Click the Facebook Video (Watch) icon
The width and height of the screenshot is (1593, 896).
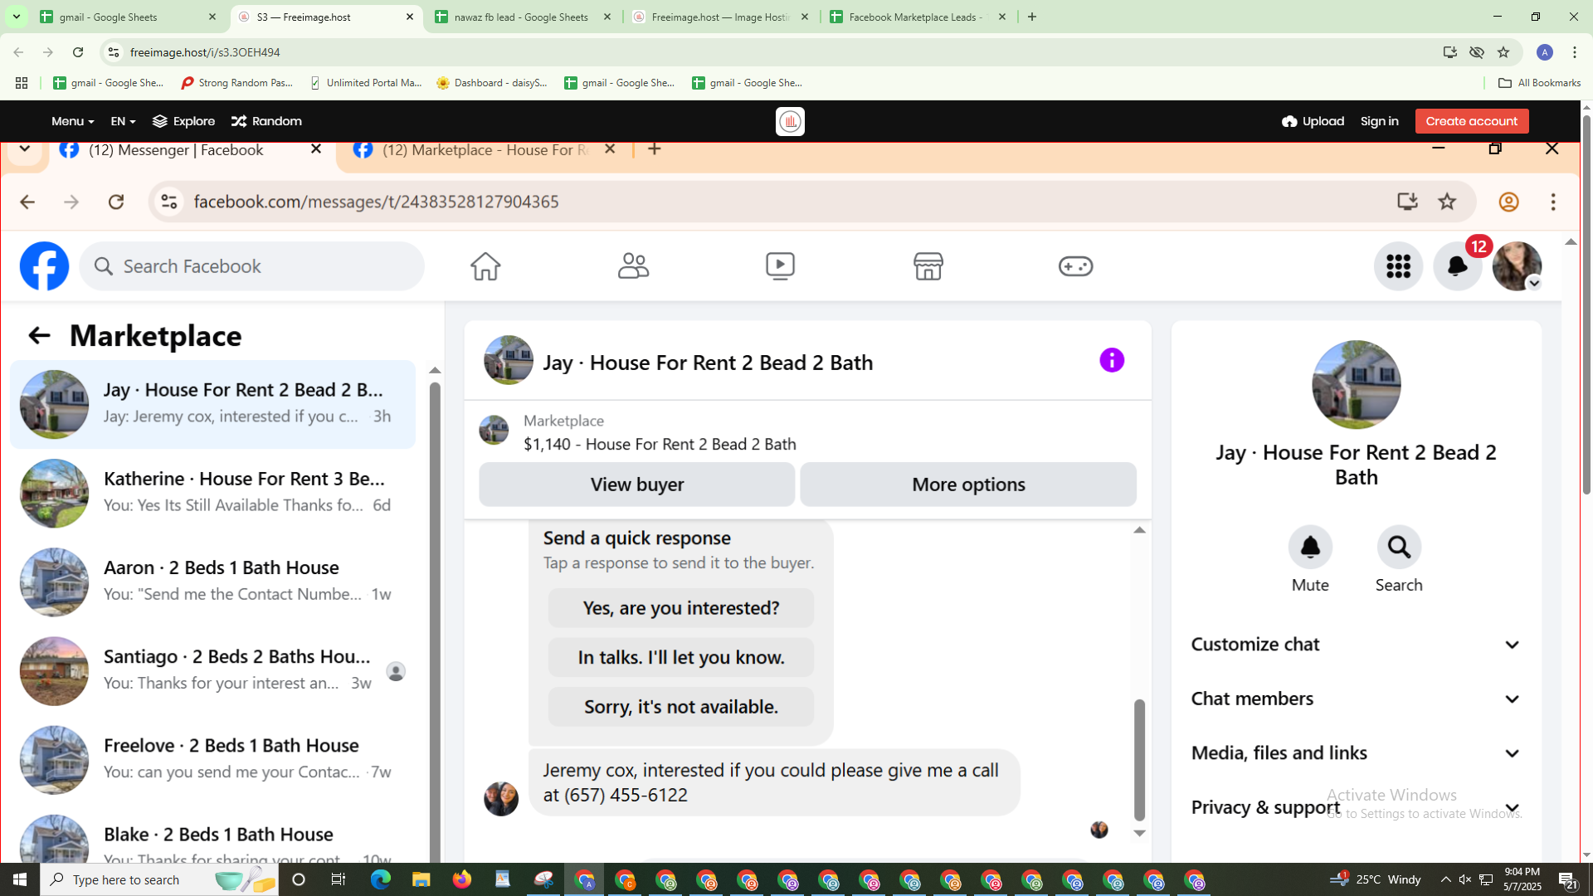pos(780,266)
